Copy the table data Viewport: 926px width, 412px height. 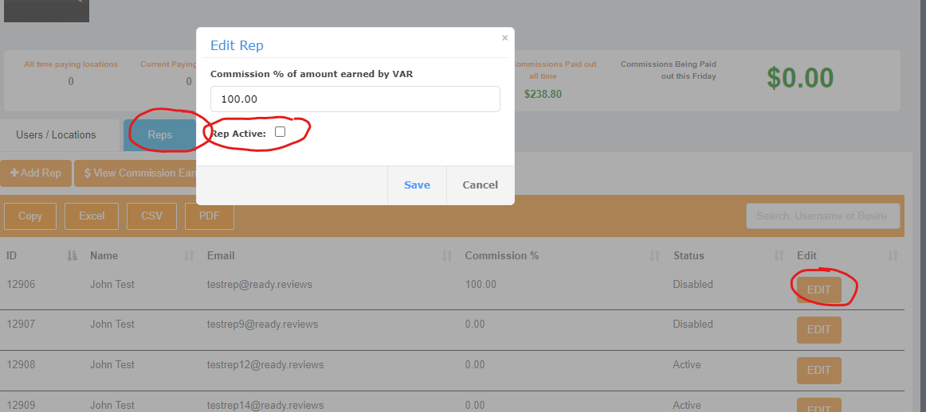[30, 216]
